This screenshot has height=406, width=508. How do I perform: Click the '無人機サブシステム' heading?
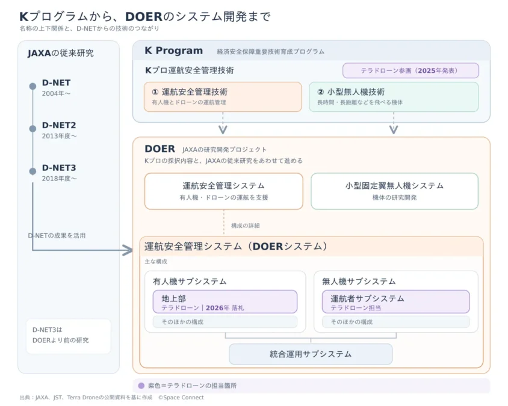[359, 281]
